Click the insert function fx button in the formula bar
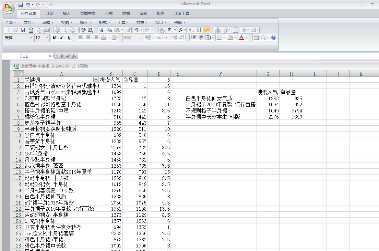Screen dimensions: 379x251 pos(74,56)
